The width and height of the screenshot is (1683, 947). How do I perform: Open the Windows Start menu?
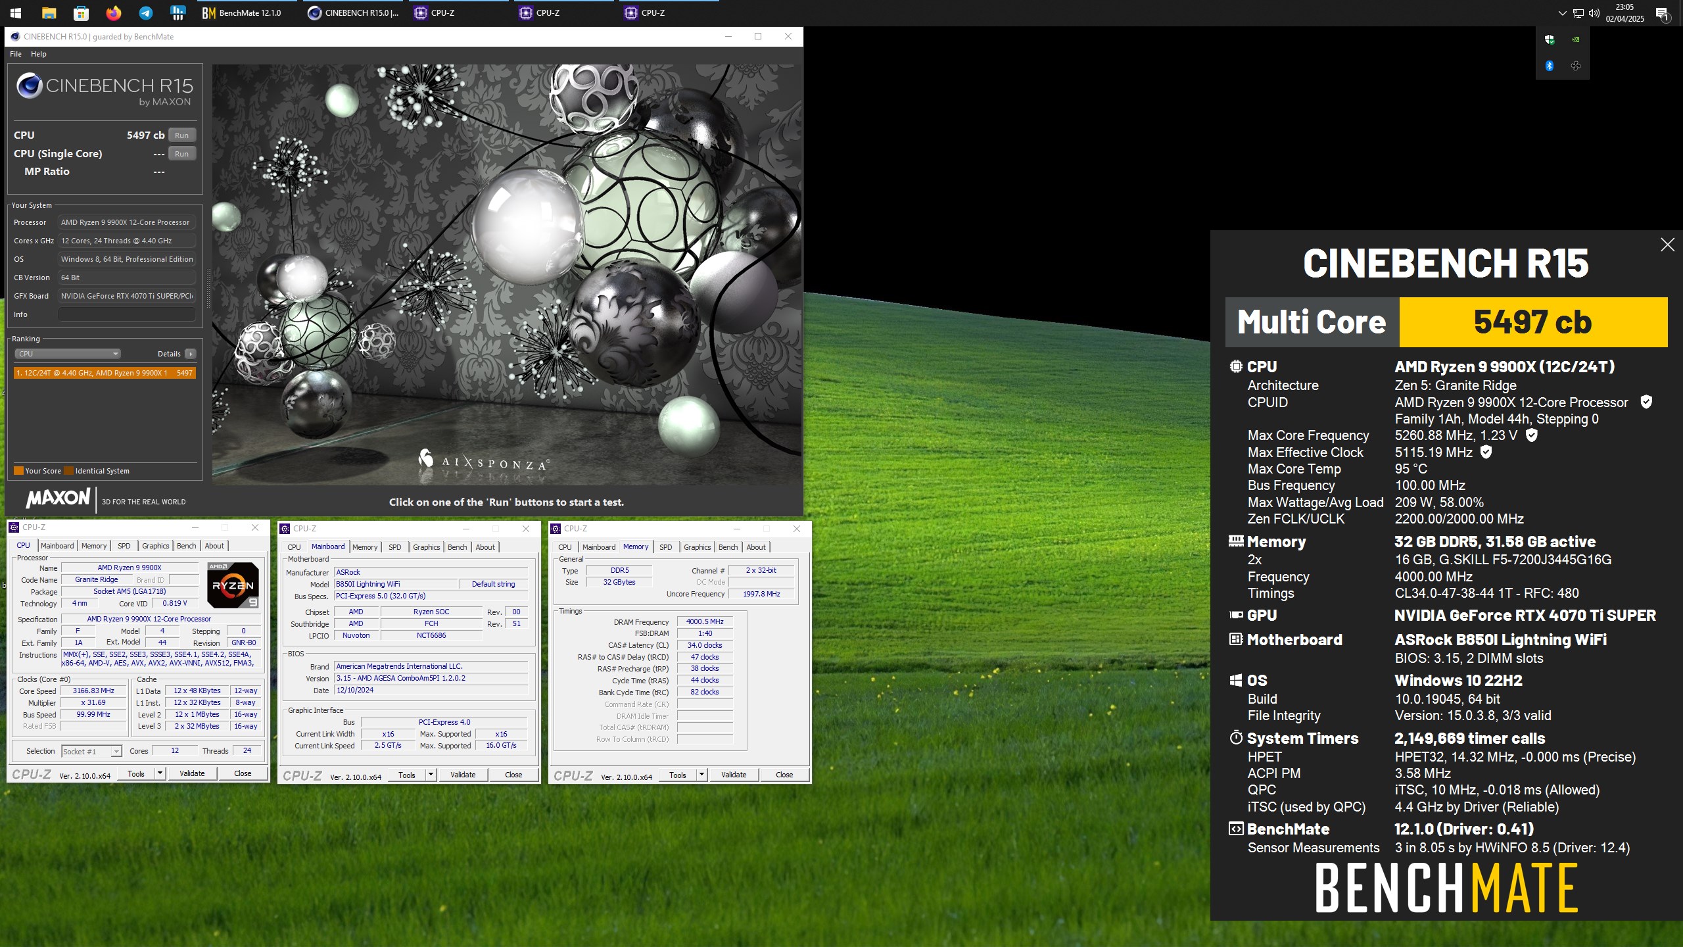pos(15,12)
